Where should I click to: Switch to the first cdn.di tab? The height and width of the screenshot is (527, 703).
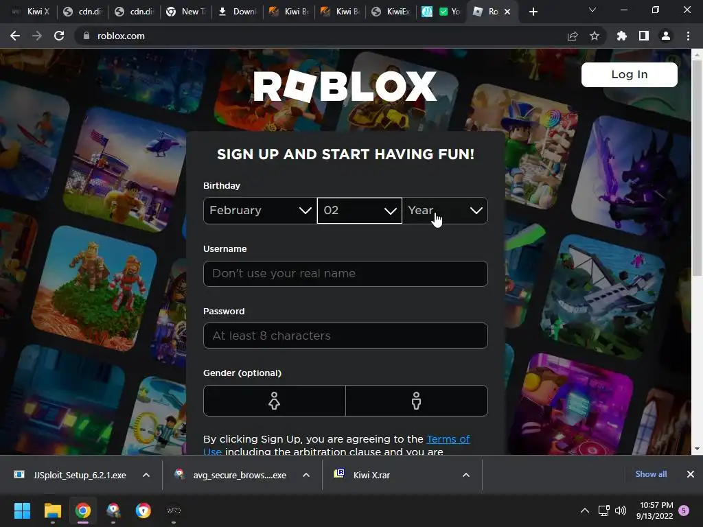[x=83, y=12]
